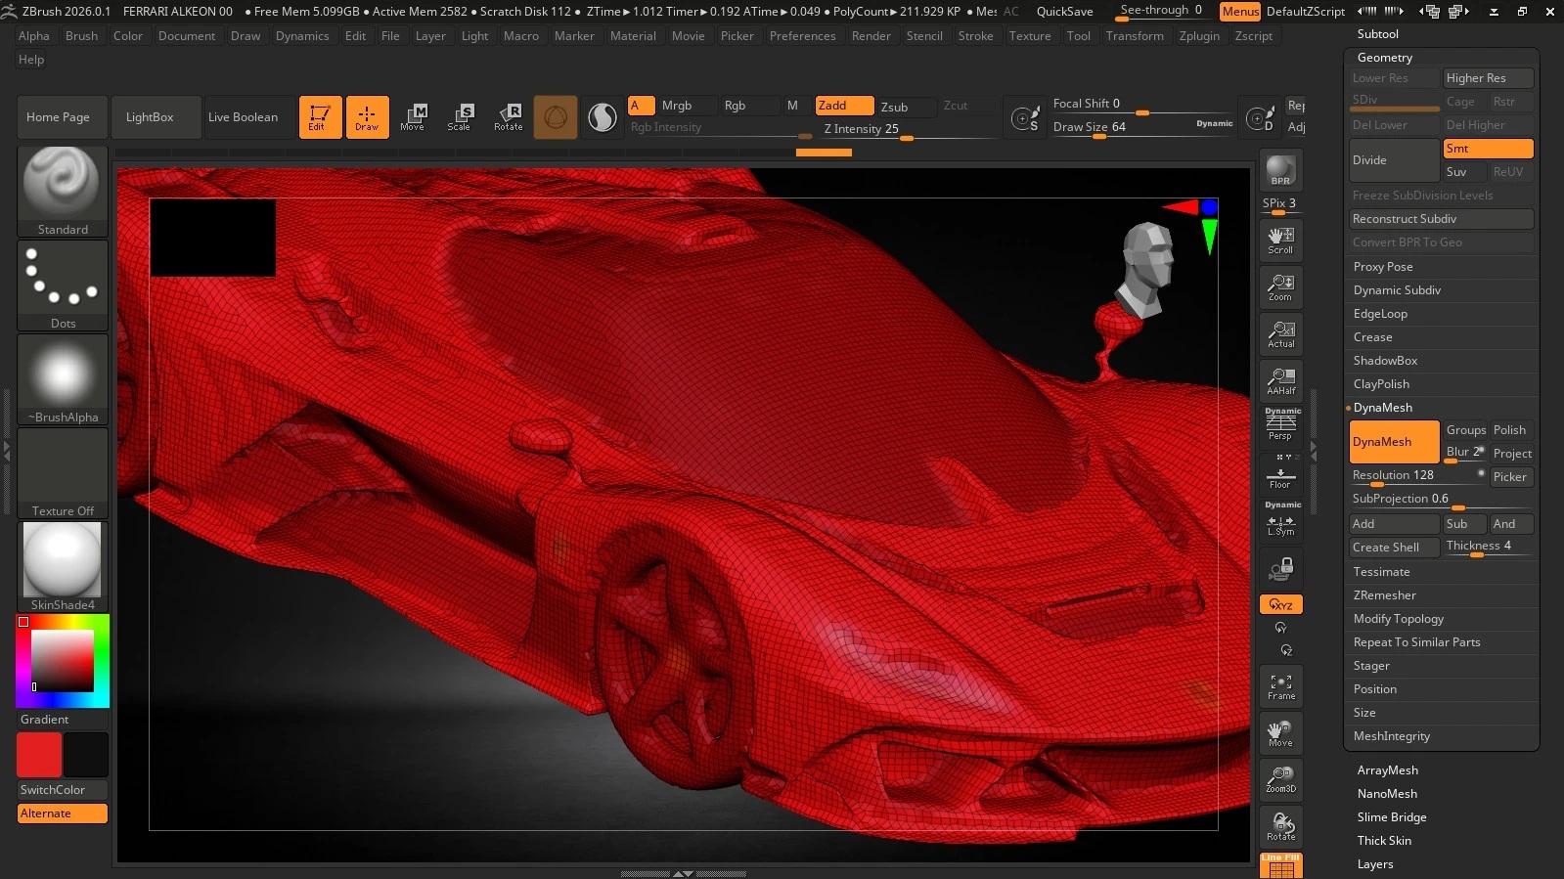Click the LightBox button
This screenshot has width=1564, height=879.
coord(156,117)
